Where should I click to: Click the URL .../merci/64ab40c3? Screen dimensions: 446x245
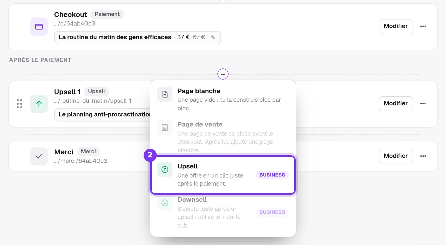81,161
